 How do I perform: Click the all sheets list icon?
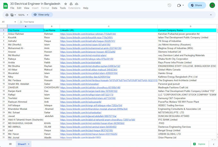click(x=10, y=144)
